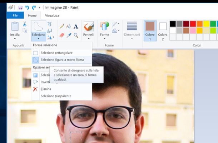218x143 pixels.
Task: Pick the black color swatch
Action: click(x=173, y=24)
